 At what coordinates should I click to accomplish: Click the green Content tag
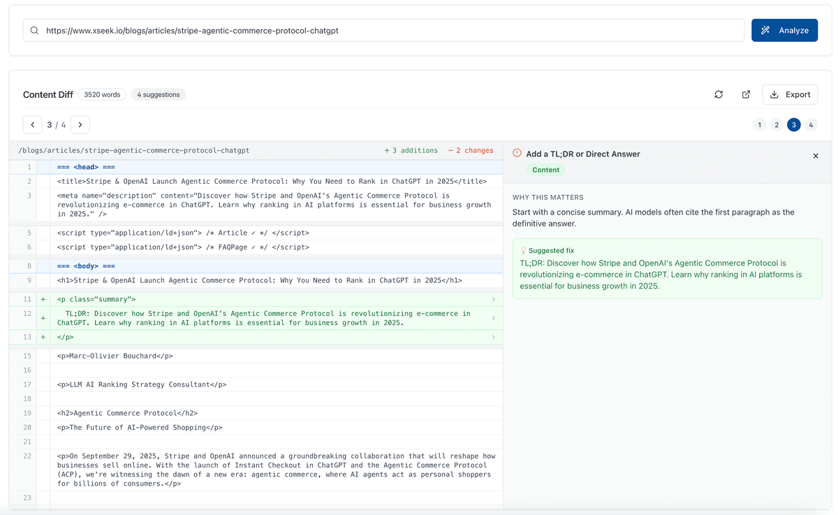point(545,170)
